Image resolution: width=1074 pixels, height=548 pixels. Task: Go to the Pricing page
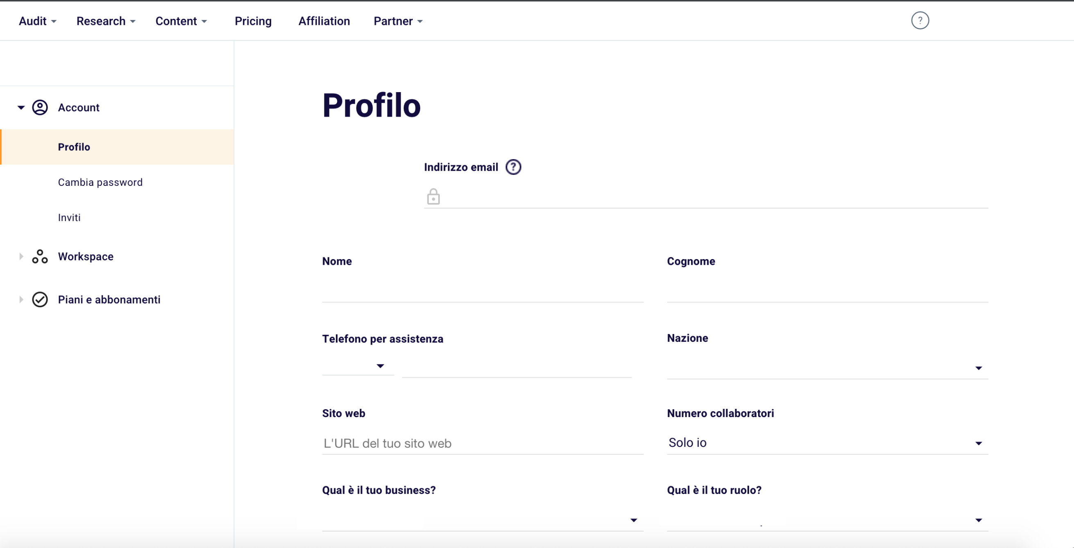253,21
